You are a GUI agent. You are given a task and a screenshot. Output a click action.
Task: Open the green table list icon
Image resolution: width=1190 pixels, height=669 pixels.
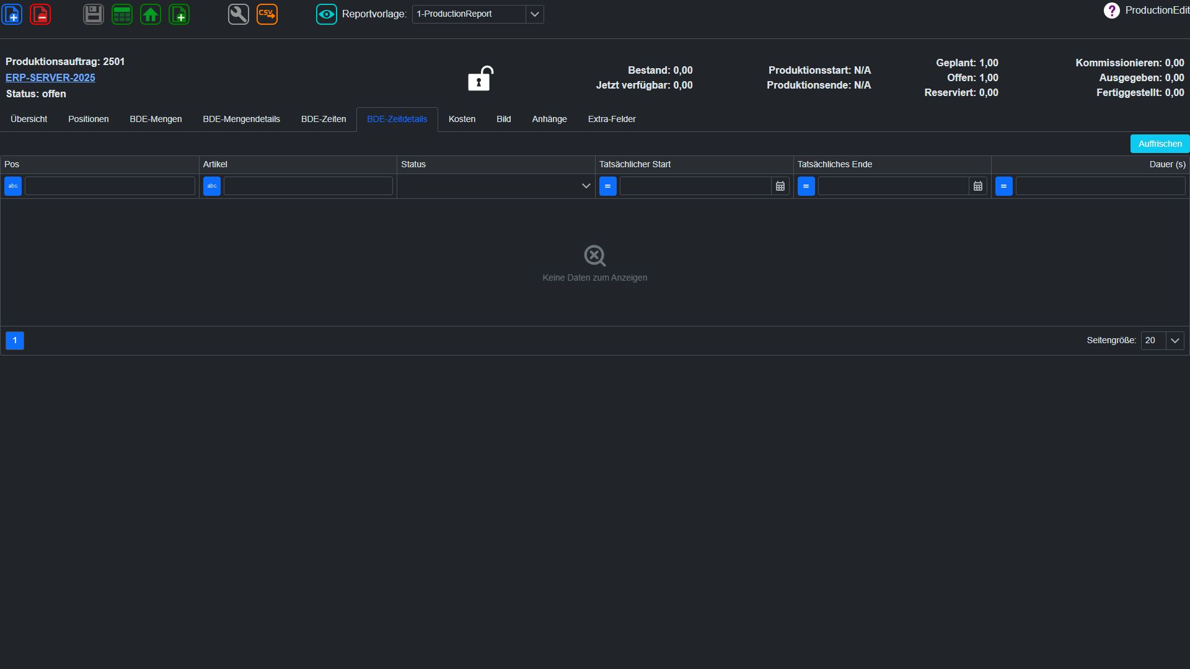[x=122, y=14]
